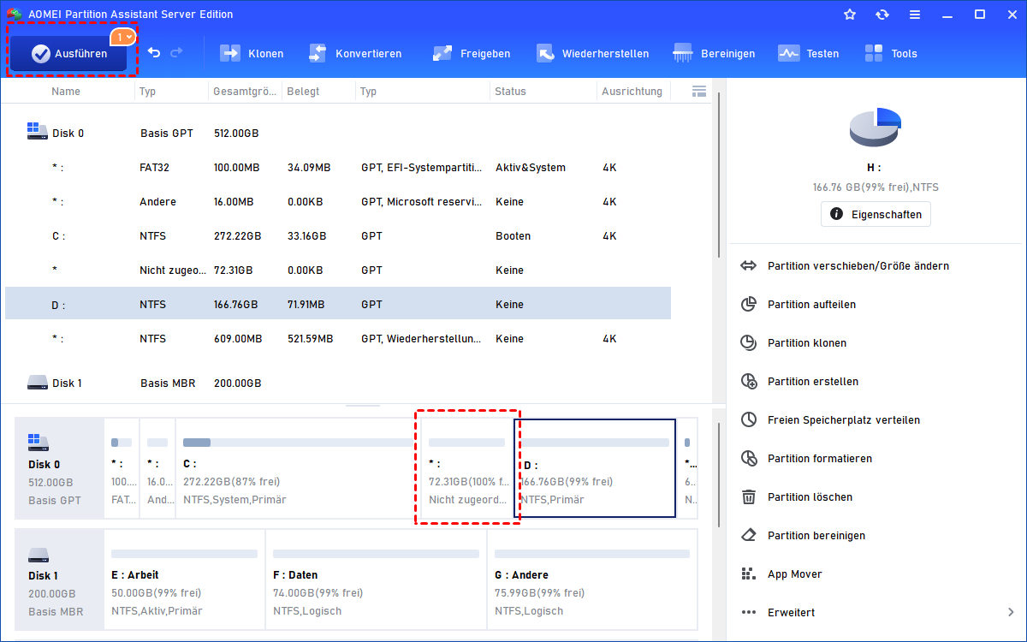Image resolution: width=1027 pixels, height=642 pixels.
Task: Choose Partition aufteilen
Action: point(811,305)
